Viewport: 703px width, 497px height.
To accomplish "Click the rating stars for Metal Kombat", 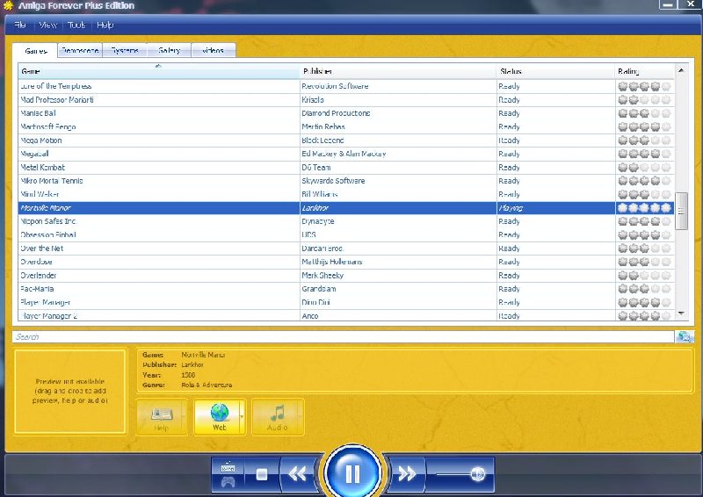I will tap(644, 167).
